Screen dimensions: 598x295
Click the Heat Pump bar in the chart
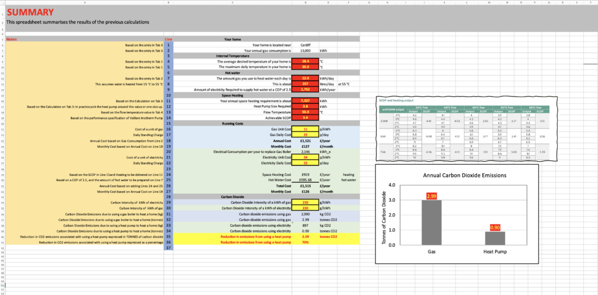pyautogui.click(x=495, y=238)
